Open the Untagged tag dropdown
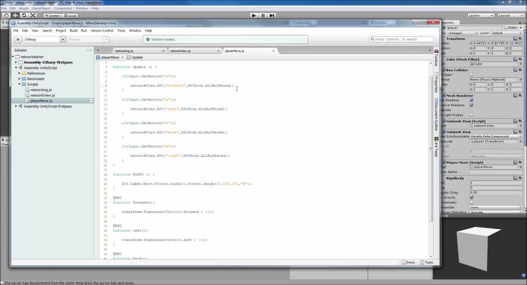Viewport: 527px width, 285px height. [x=462, y=33]
